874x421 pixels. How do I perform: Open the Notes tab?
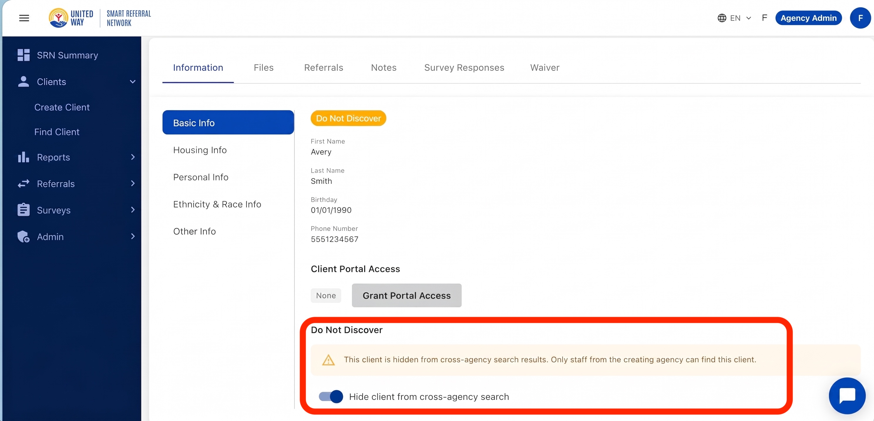click(384, 68)
